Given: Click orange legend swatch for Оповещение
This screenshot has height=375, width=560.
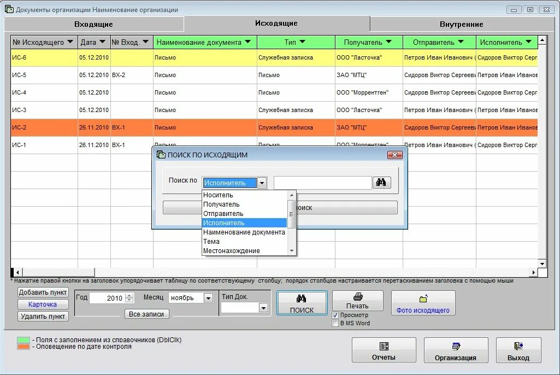Looking at the screenshot, I should click(23, 347).
